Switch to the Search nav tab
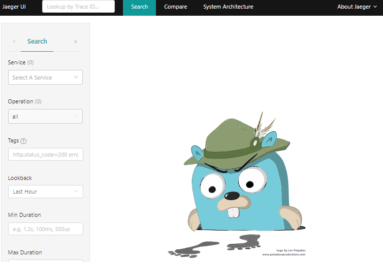Image resolution: width=383 pixels, height=262 pixels. (140, 7)
